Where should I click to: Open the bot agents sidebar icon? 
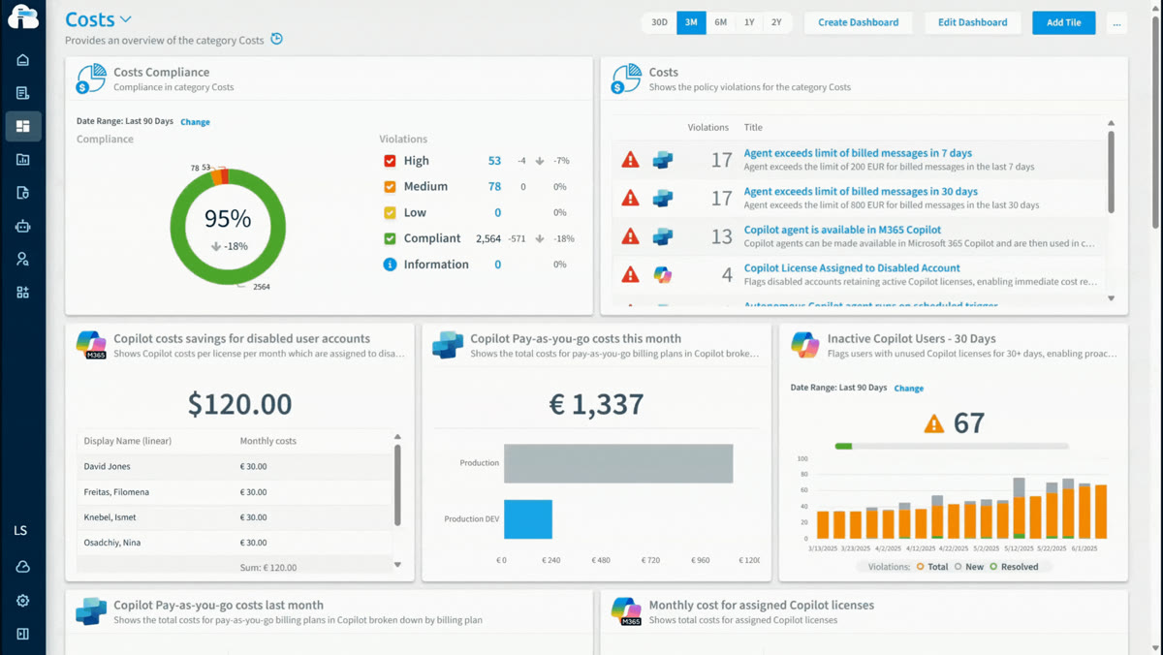(22, 226)
